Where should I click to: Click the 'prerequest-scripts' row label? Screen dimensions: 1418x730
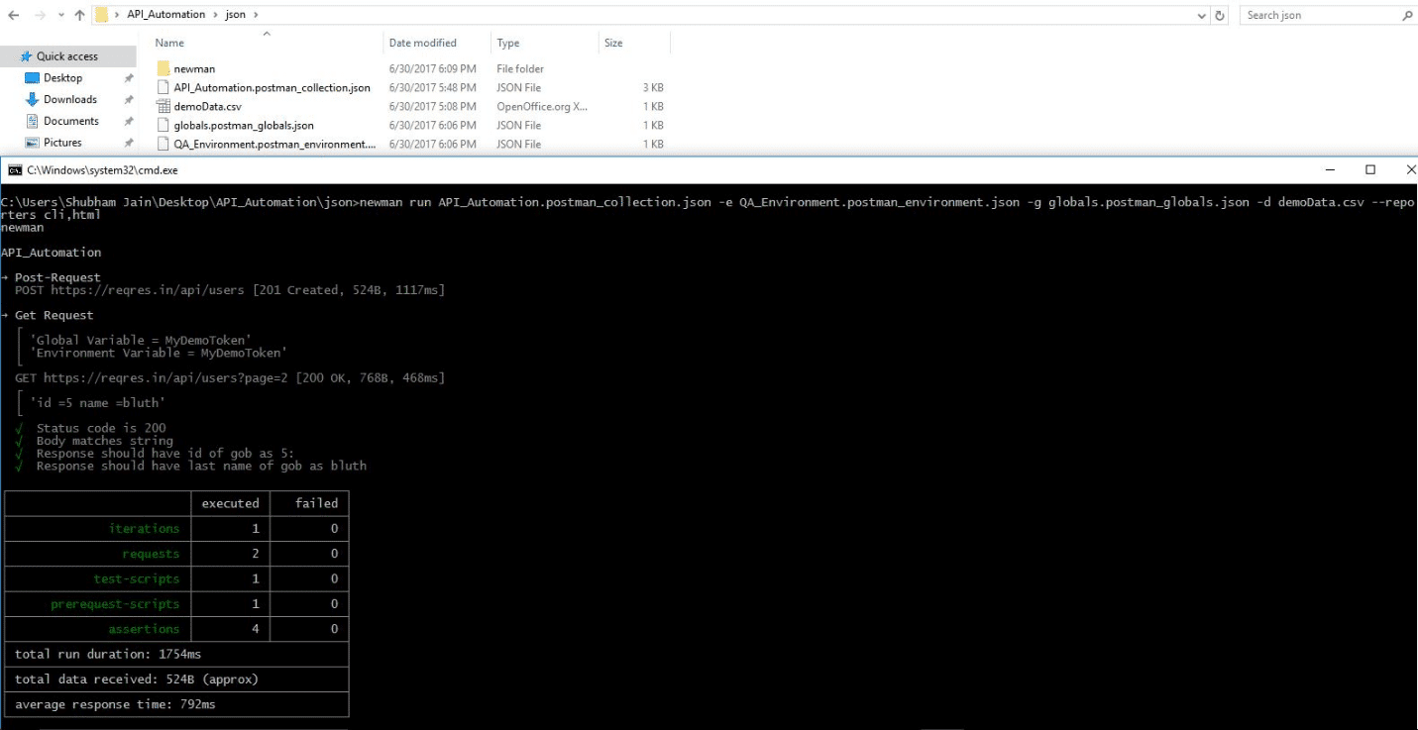116,604
